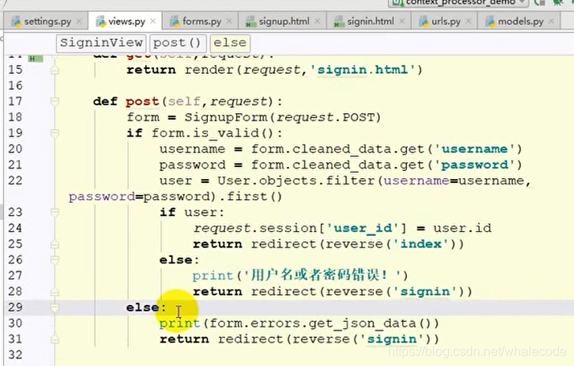The height and width of the screenshot is (366, 574).
Task: Collapse the else block at line 29
Action: pos(55,307)
